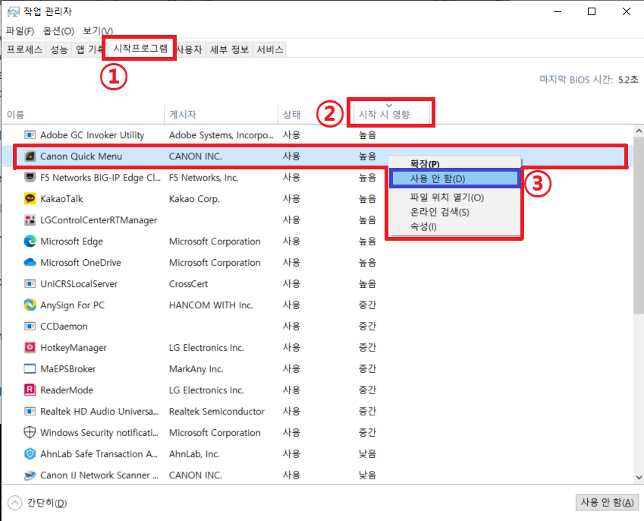
Task: Click the Kakao Corp. publisher cell
Action: click(x=194, y=199)
